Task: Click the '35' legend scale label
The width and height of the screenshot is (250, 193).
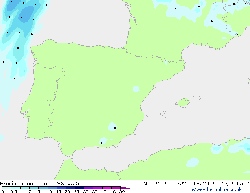Action: [x=95, y=191]
